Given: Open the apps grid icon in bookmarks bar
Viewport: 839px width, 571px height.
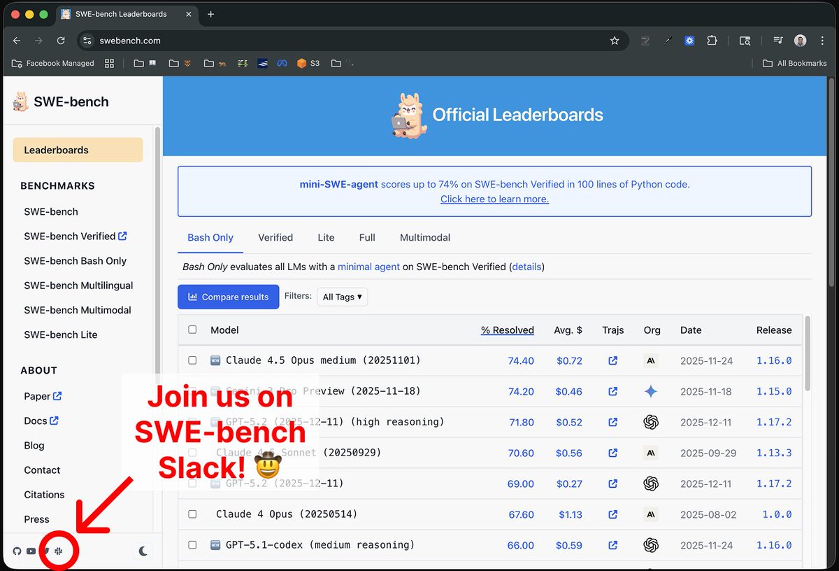Looking at the screenshot, I should click(109, 63).
